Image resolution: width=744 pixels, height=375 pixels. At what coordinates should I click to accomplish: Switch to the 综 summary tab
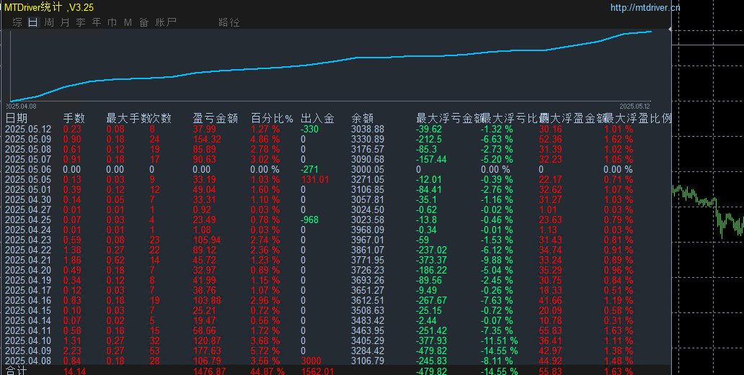coord(17,22)
